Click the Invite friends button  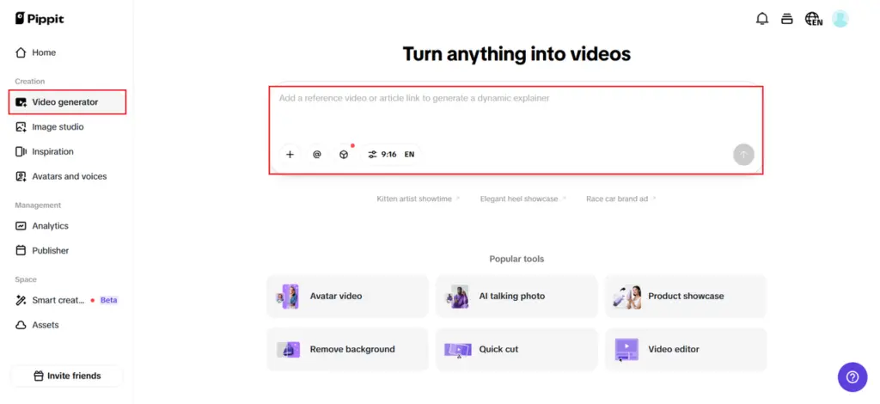67,376
